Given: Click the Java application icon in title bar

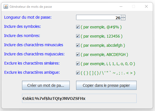Looking at the screenshot, I should coord(6,7).
